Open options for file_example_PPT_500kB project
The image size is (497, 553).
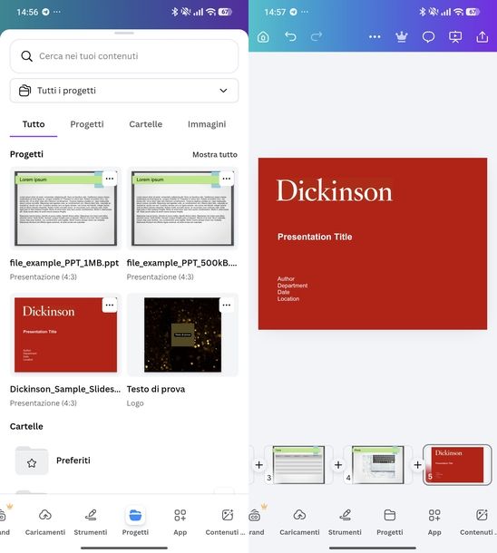(227, 179)
